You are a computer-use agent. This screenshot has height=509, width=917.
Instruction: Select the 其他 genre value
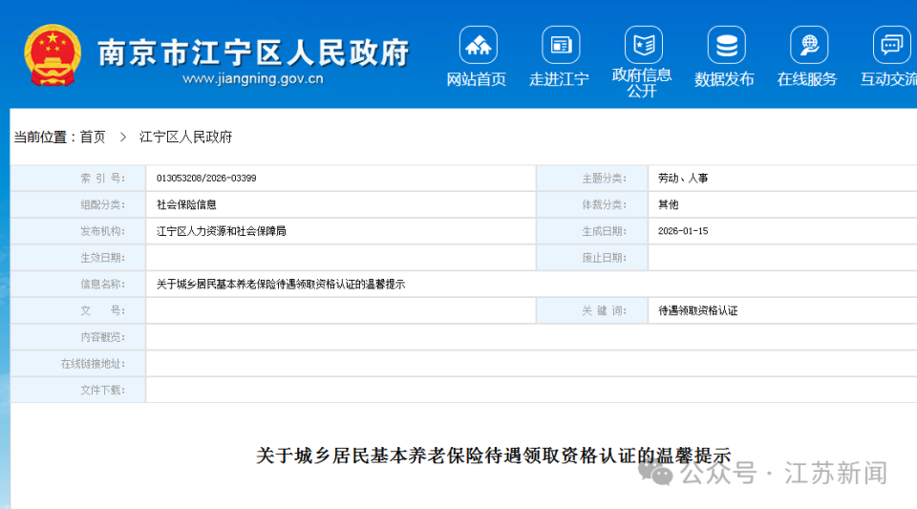[x=668, y=204]
